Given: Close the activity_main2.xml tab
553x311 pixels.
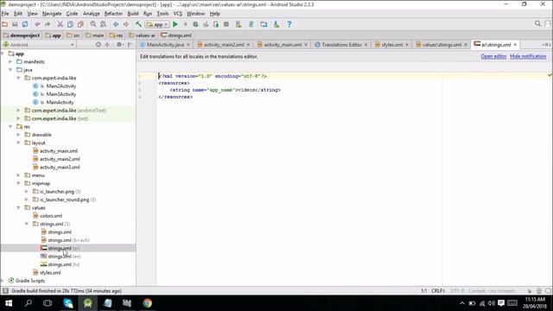Looking at the screenshot, I should coord(248,45).
